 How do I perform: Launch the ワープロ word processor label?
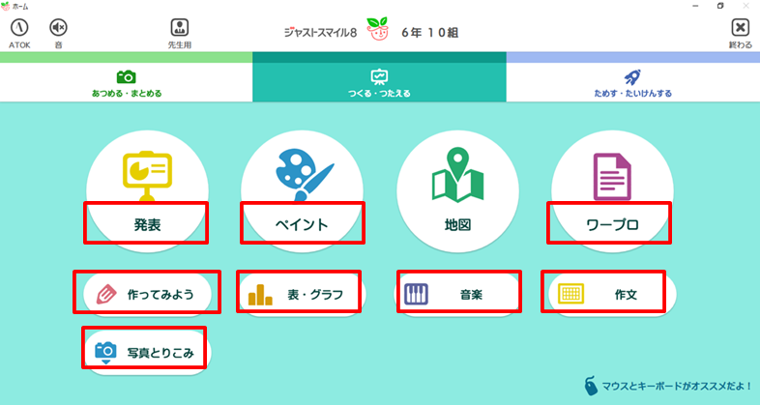click(613, 225)
